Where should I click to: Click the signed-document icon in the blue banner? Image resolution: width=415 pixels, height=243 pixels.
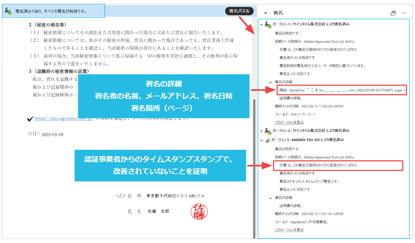(8, 11)
